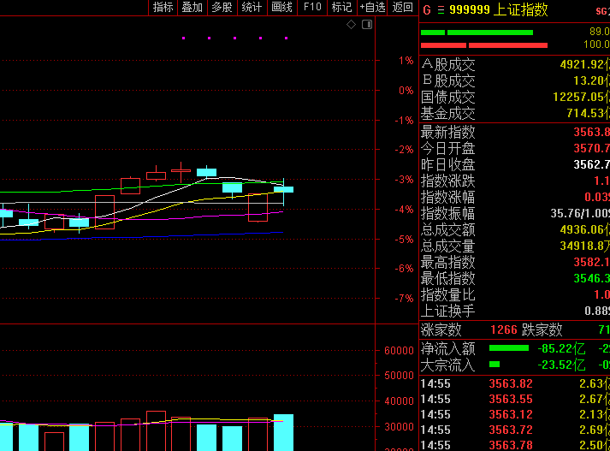
Task: Open the 统计 statistics tool
Action: [252, 8]
